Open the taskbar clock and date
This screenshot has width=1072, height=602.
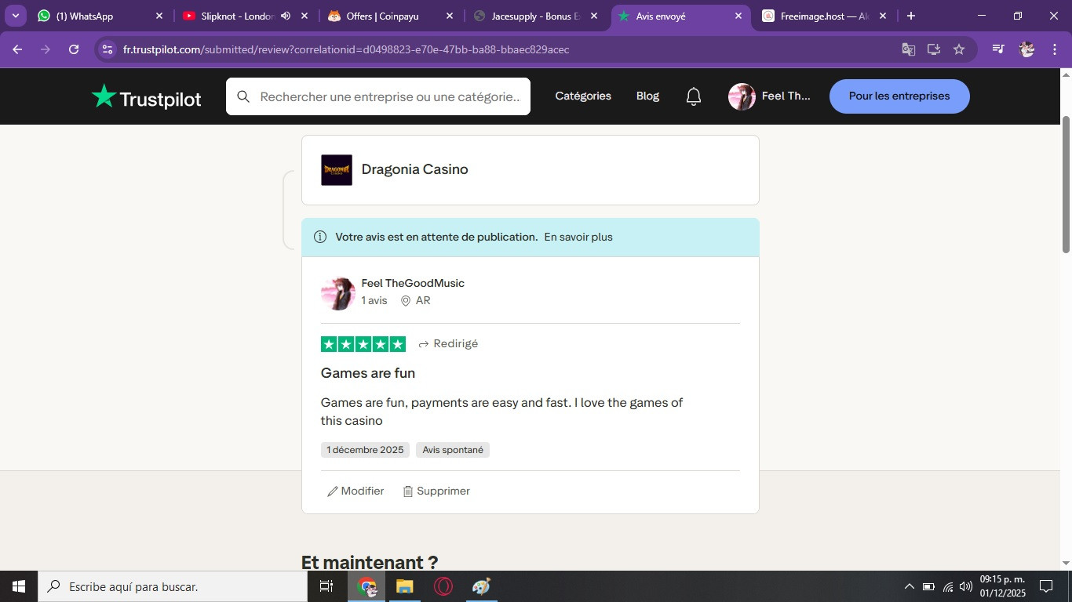click(x=1002, y=586)
